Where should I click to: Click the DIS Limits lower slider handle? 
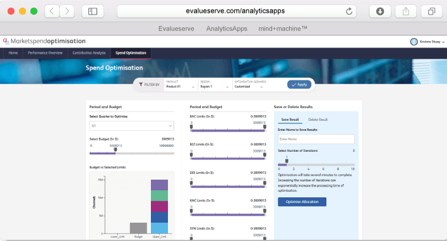pos(191,183)
